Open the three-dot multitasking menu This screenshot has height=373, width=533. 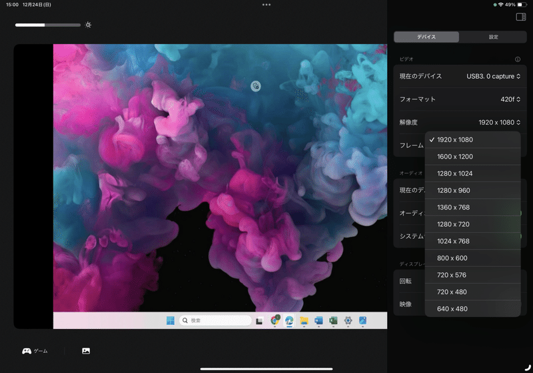(x=266, y=5)
